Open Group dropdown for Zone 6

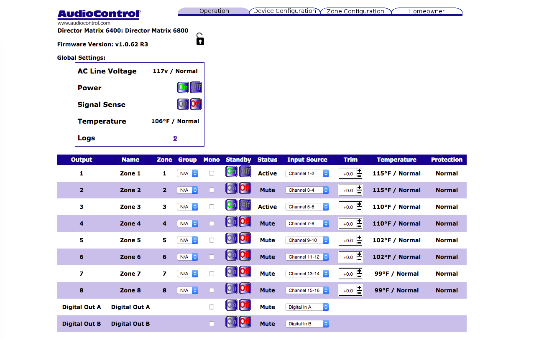(x=187, y=257)
